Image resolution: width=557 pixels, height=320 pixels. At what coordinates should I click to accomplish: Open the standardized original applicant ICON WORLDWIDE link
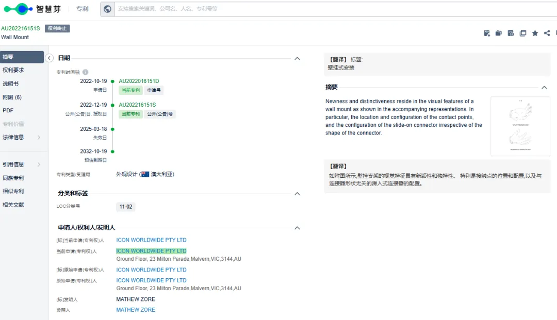[151, 270]
